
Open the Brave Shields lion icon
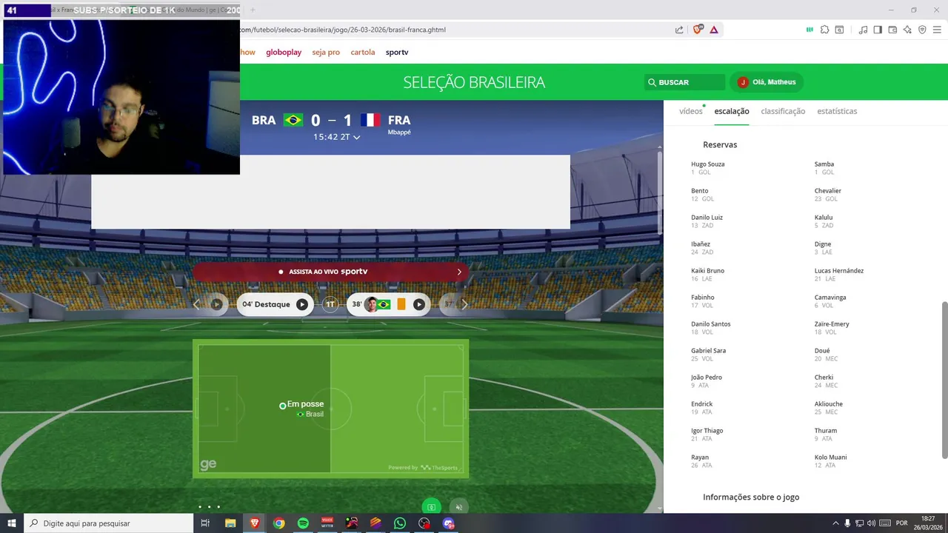698,30
